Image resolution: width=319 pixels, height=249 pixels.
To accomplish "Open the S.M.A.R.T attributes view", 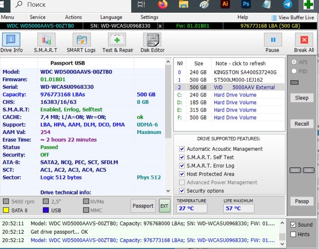I will [x=46, y=40].
